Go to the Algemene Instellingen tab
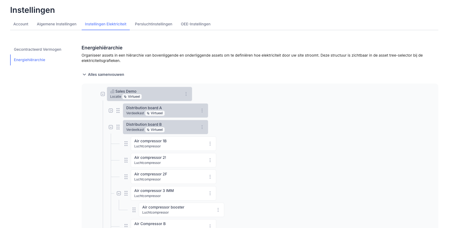This screenshot has height=228, width=449. (x=57, y=24)
